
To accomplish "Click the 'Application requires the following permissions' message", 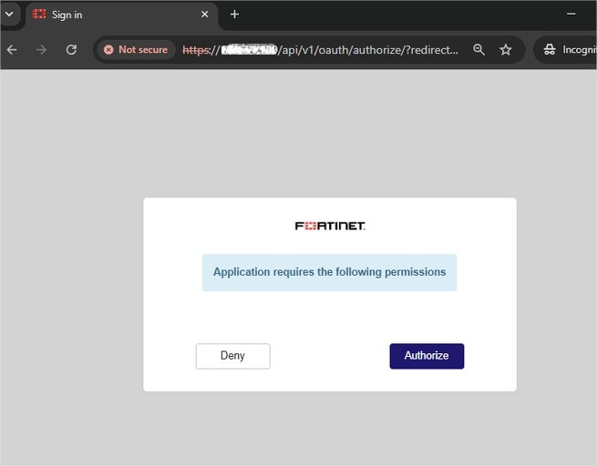I will coord(329,272).
